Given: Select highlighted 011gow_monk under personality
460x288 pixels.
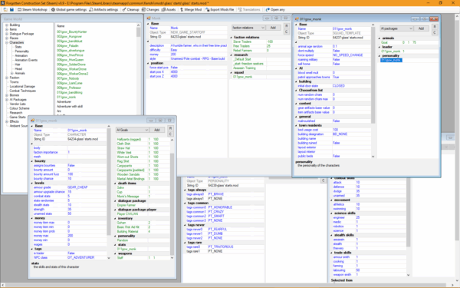Looking at the screenshot, I should point(391,60).
